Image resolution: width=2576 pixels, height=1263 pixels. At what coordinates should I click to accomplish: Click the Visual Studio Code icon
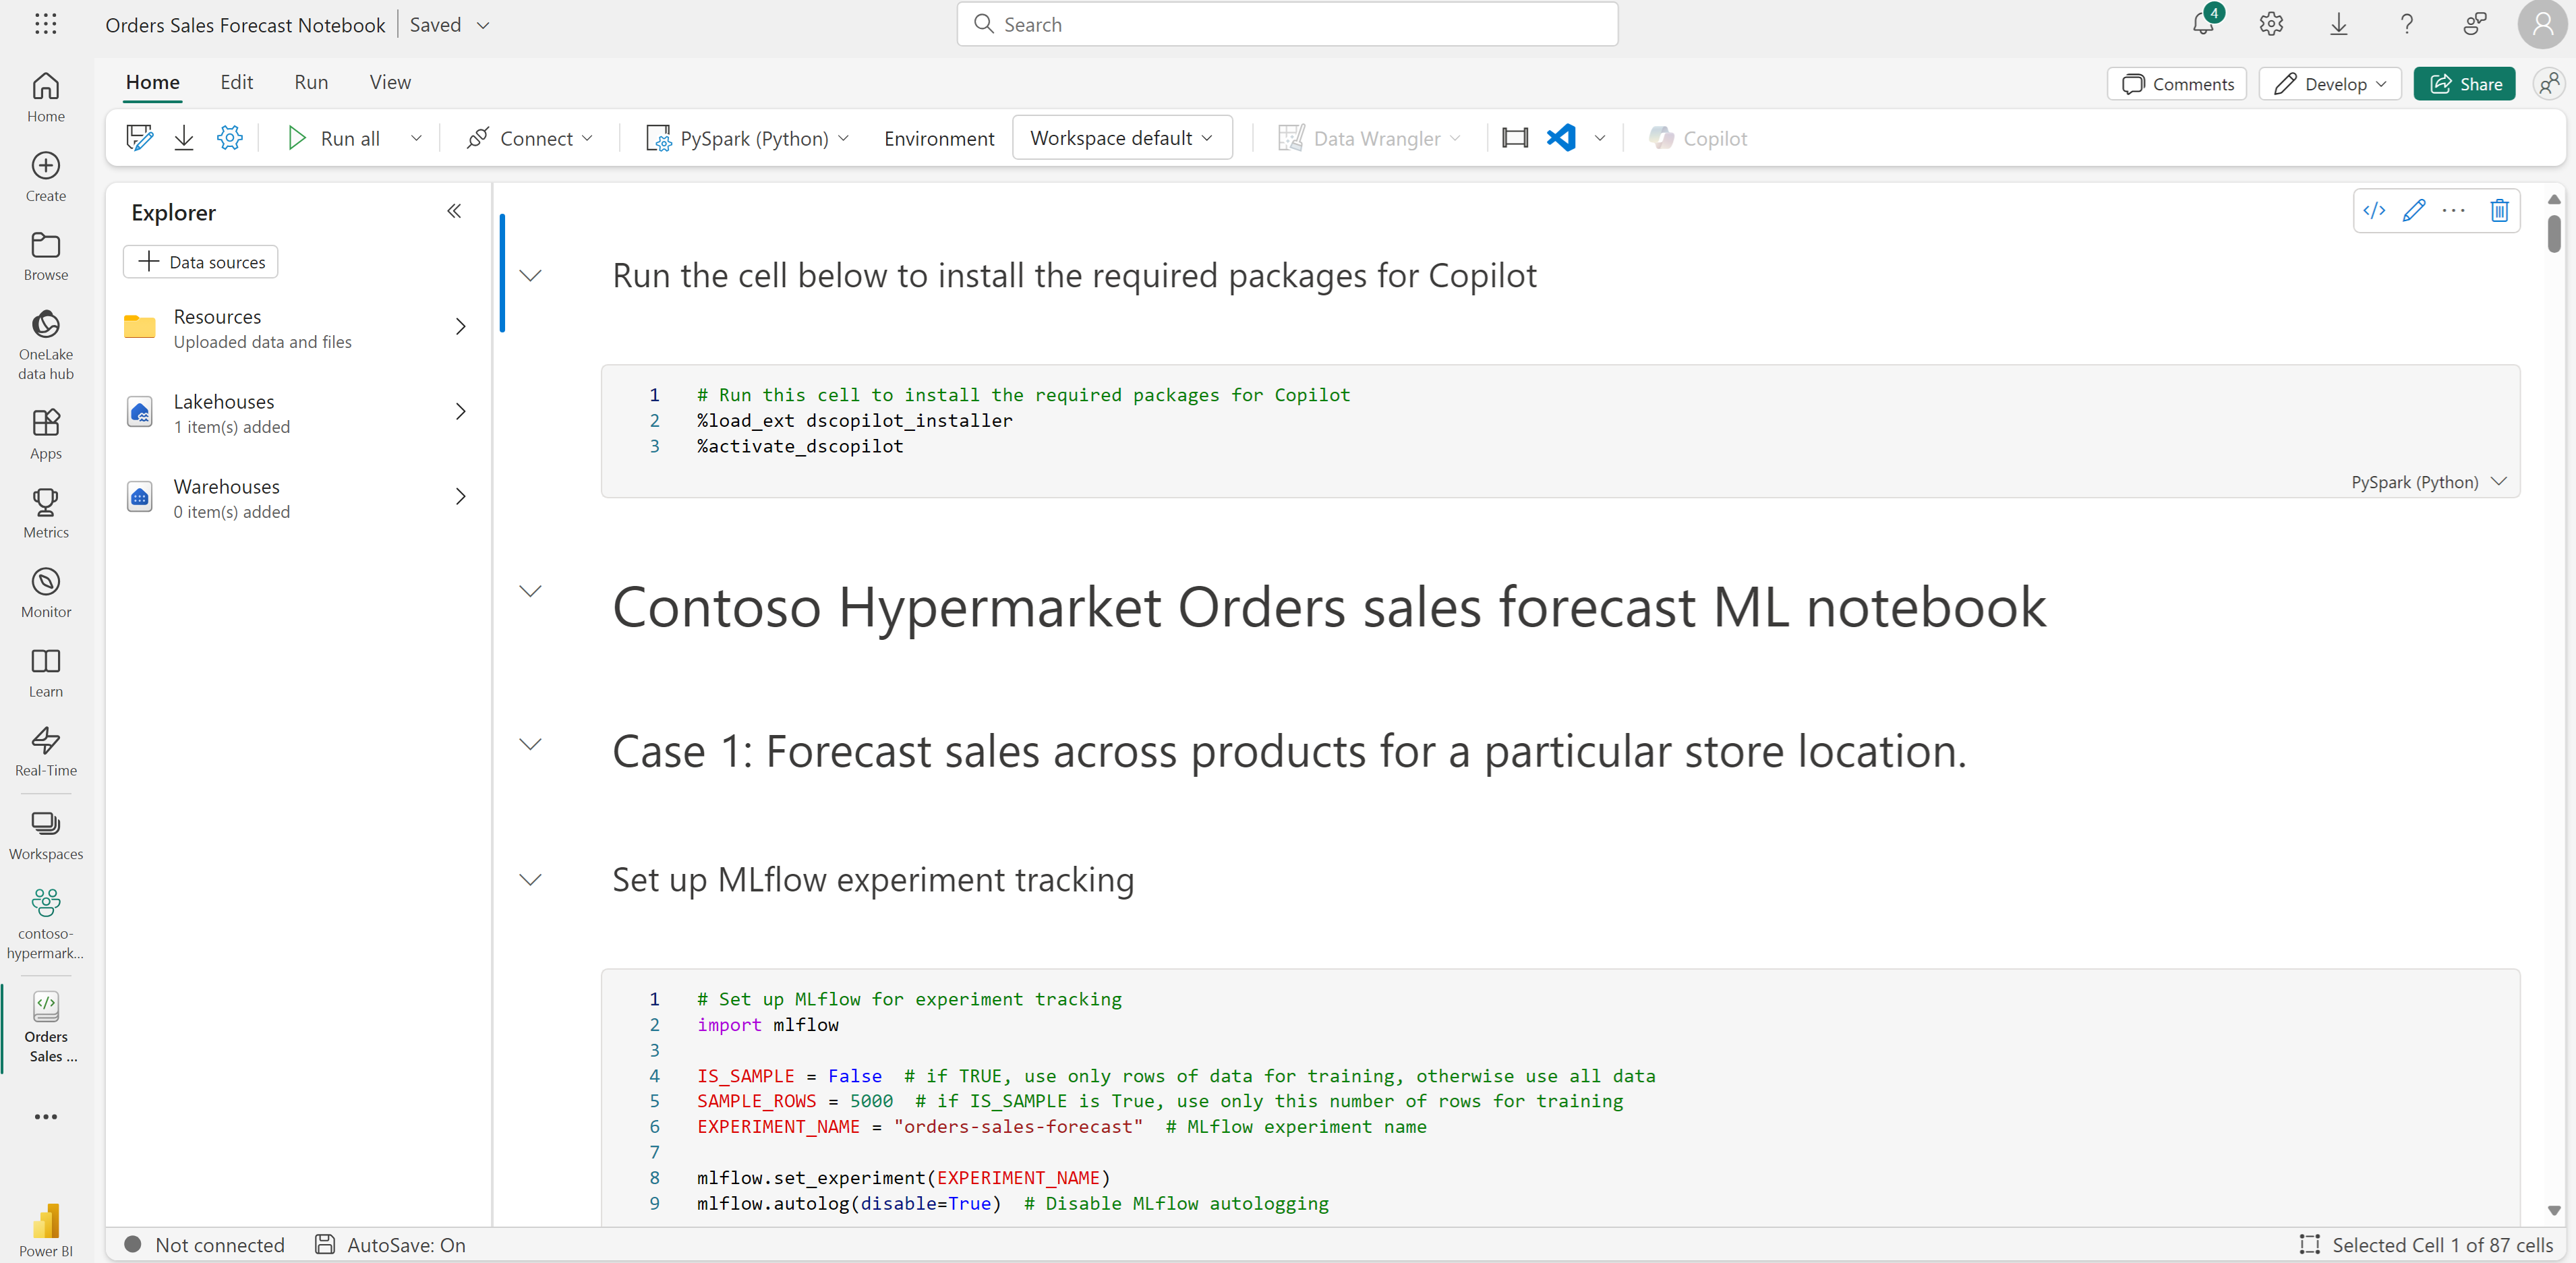pos(1561,138)
